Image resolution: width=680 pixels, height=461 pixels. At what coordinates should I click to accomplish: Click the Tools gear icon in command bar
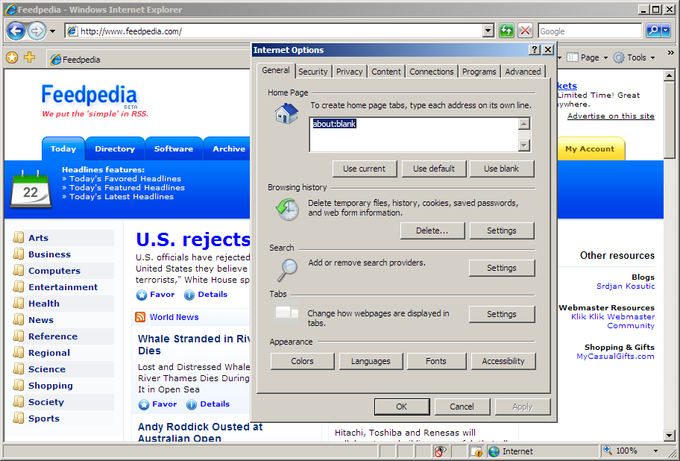pyautogui.click(x=619, y=57)
